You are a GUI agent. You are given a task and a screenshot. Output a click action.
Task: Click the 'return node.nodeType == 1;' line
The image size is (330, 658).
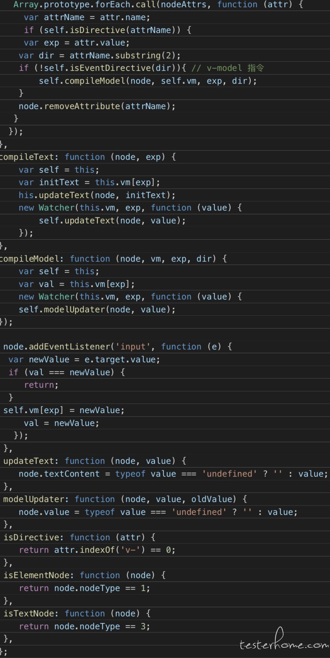click(84, 588)
